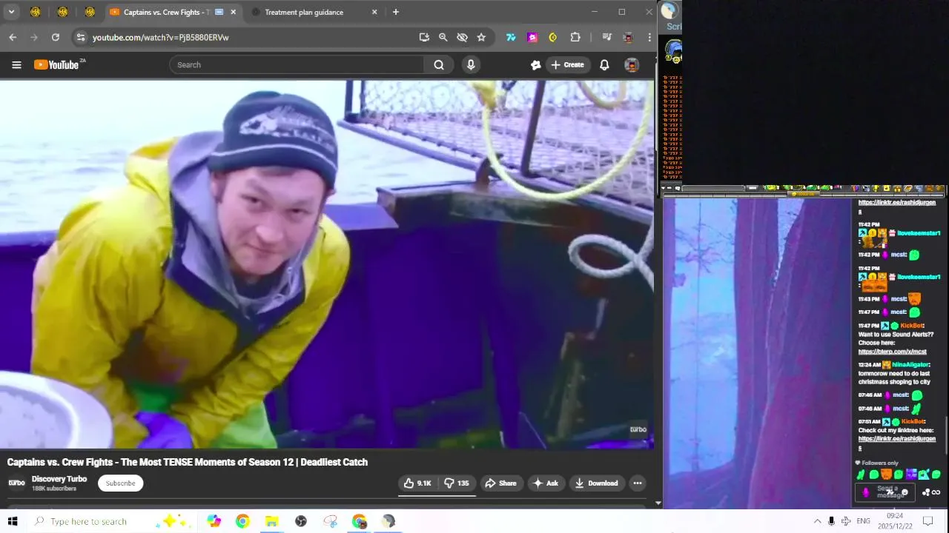Click the Create button on YouTube

(568, 65)
